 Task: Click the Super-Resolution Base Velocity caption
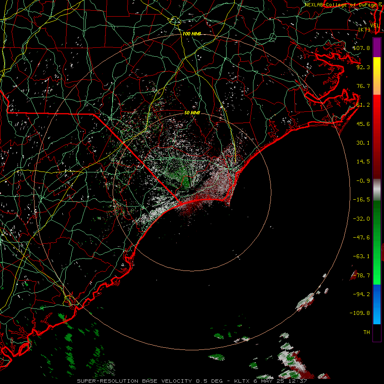point(192,381)
